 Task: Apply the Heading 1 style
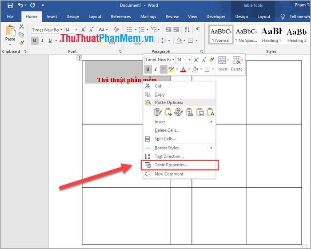(x=271, y=34)
